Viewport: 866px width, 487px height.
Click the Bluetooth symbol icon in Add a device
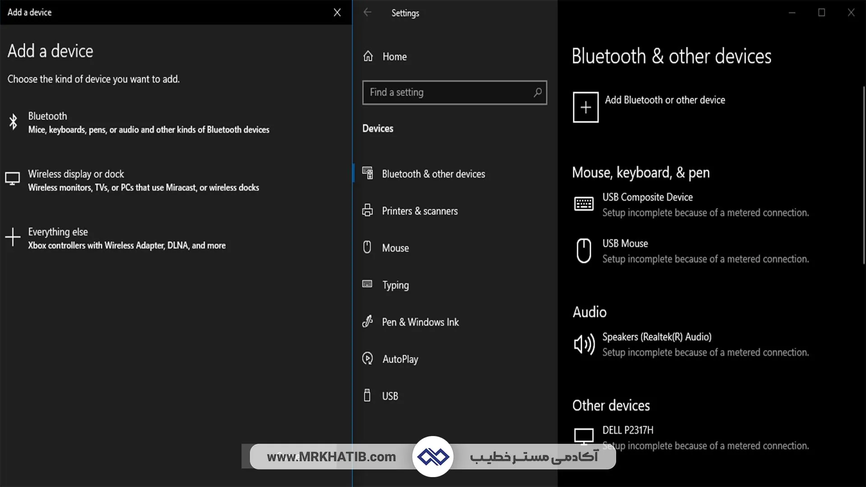pos(14,122)
